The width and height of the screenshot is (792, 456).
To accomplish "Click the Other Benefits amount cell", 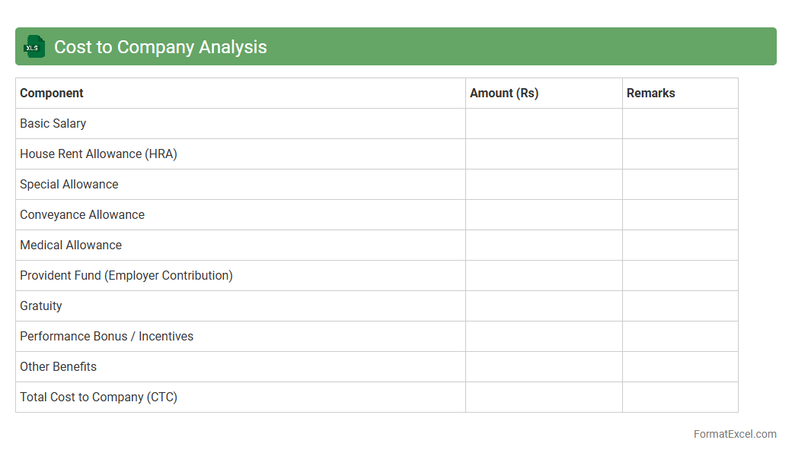I will pos(544,366).
